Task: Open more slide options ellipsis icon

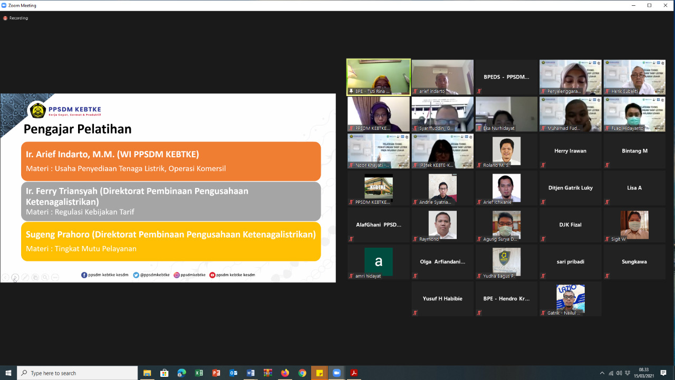Action: pos(55,277)
